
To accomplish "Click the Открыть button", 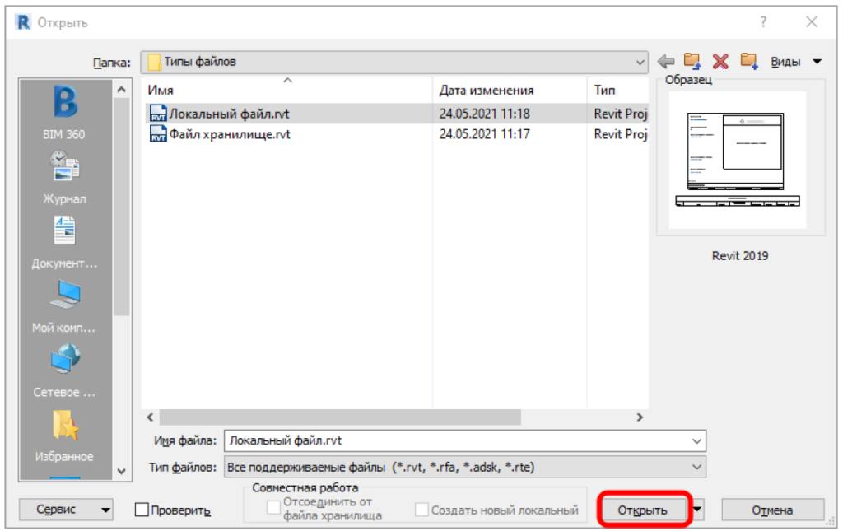I will [642, 510].
